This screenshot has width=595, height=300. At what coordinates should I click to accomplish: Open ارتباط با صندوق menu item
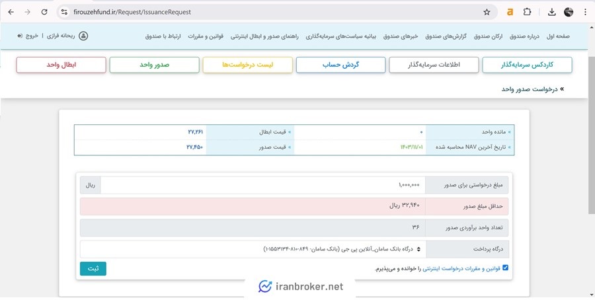tap(163, 36)
